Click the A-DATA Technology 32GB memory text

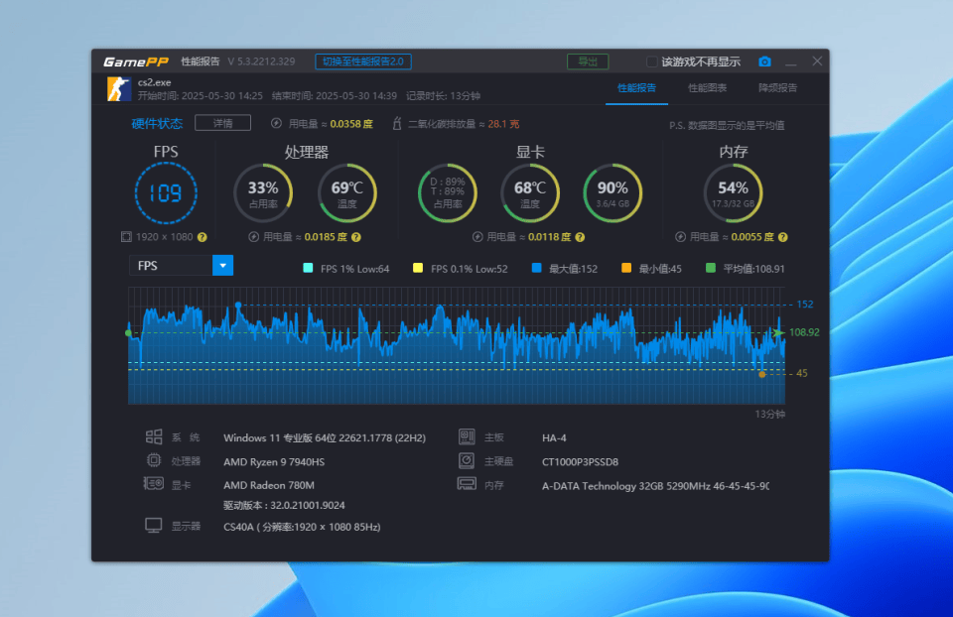(x=655, y=486)
